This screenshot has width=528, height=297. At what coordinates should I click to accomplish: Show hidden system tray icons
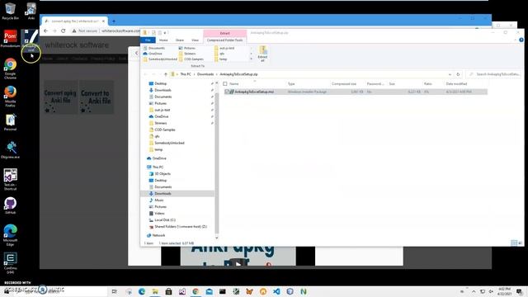(474, 291)
